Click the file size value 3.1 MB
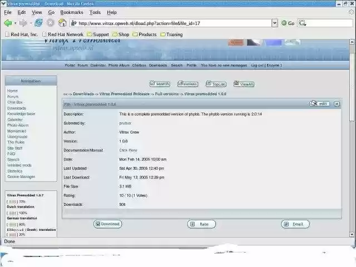This screenshot has height=267, width=356. tap(125, 186)
